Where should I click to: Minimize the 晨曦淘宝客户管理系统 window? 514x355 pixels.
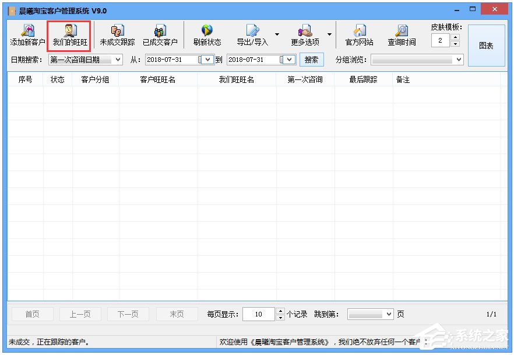click(x=457, y=10)
